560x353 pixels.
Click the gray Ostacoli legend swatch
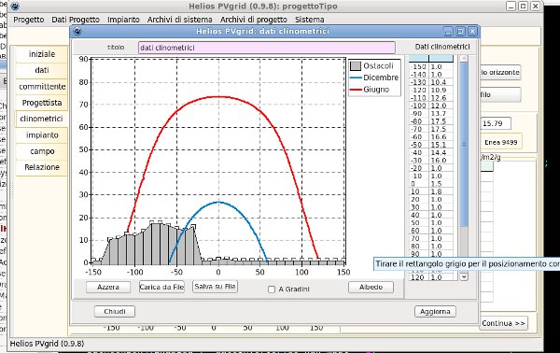coord(356,65)
